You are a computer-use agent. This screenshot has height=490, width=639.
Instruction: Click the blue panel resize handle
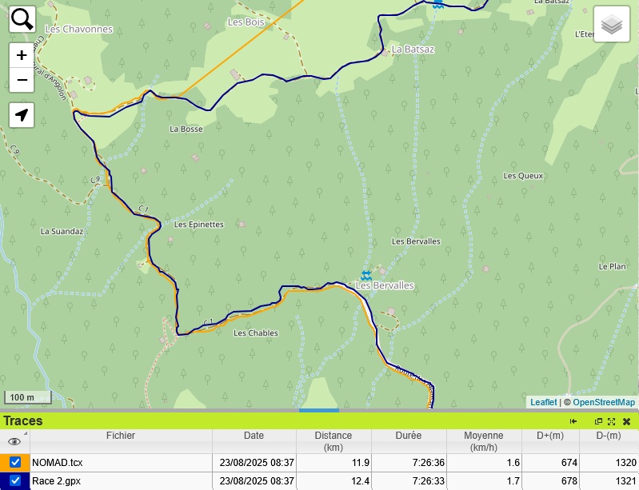(319, 410)
